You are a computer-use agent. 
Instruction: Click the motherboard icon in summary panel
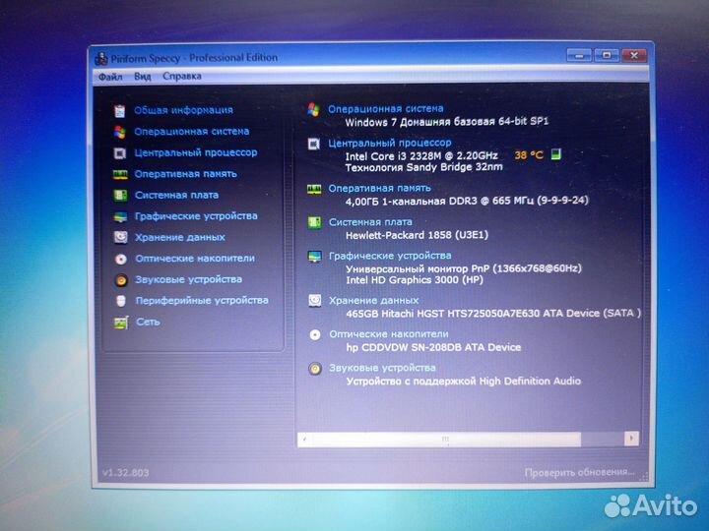pos(314,222)
